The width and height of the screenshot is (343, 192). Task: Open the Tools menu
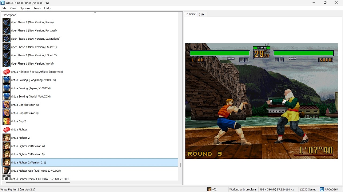[37, 8]
